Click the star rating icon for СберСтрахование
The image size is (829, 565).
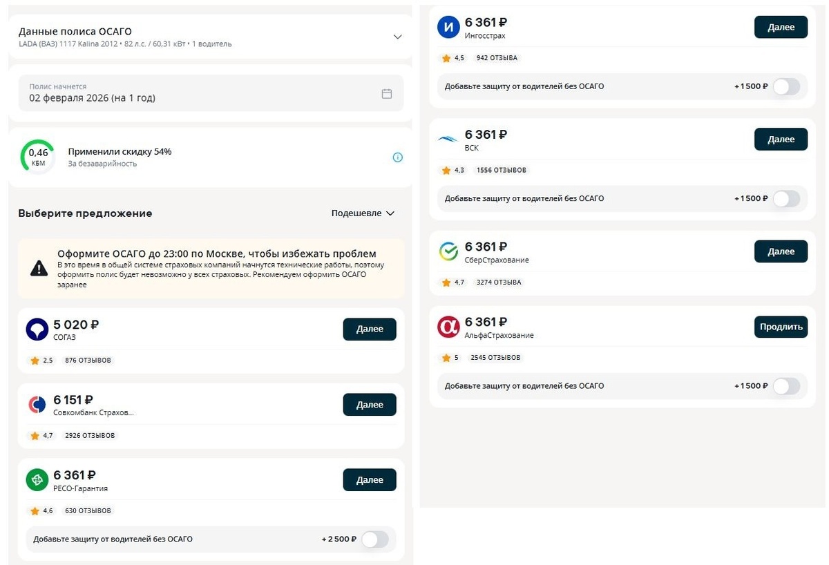(446, 282)
